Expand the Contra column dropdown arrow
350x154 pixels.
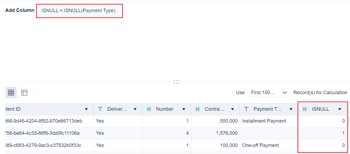coord(233,109)
